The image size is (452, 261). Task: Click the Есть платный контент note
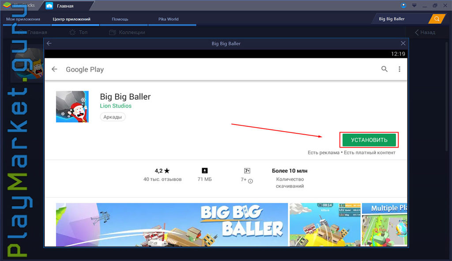coord(369,152)
